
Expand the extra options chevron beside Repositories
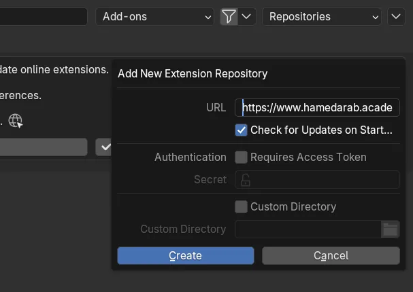(x=396, y=16)
